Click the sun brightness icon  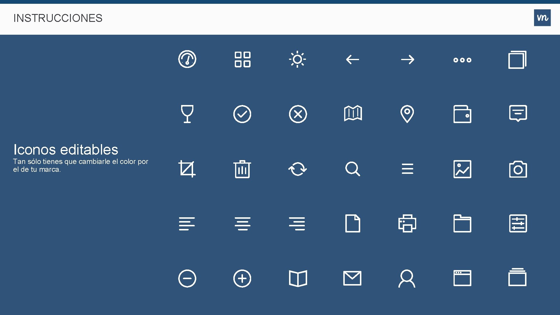click(297, 60)
